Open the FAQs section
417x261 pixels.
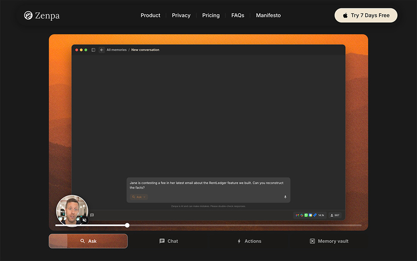(238, 15)
